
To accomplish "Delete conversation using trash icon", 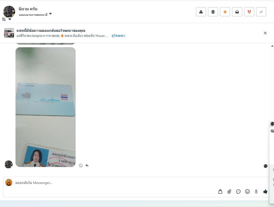I will pos(213,12).
